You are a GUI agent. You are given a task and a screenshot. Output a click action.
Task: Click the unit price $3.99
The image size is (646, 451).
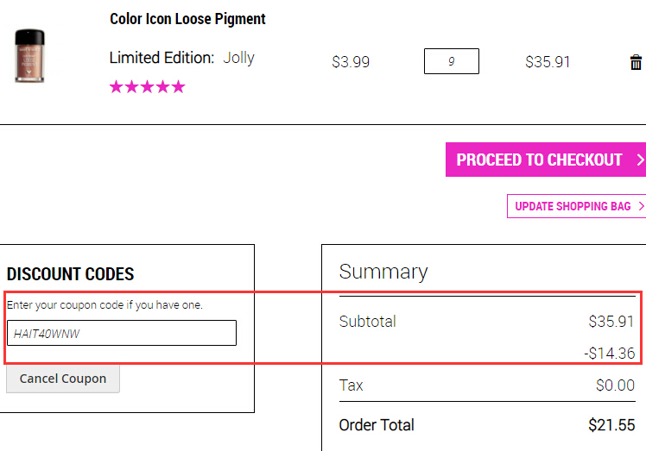[x=351, y=62]
